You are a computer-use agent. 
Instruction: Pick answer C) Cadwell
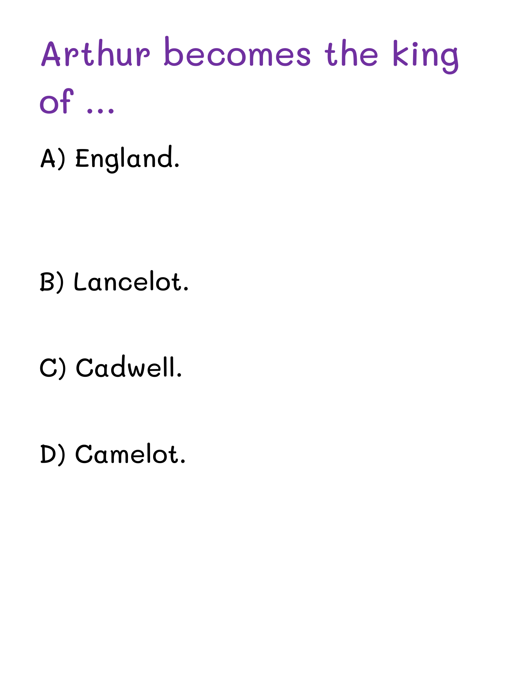click(x=111, y=368)
